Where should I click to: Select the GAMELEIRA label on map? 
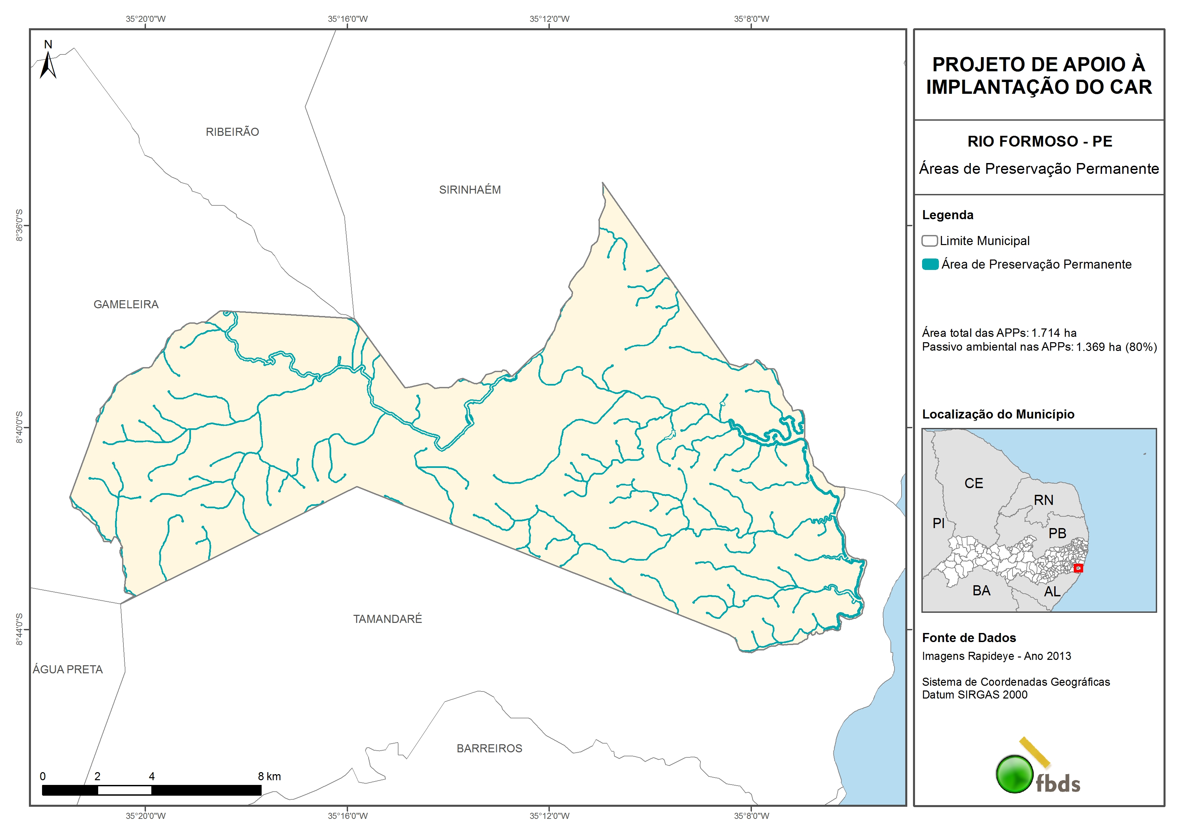(x=126, y=305)
